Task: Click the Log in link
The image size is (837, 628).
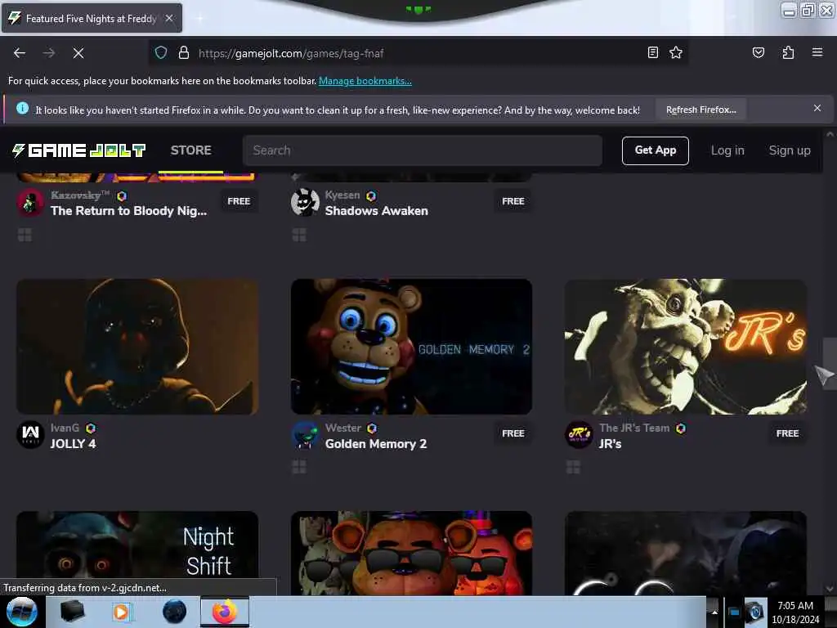Action: [727, 150]
